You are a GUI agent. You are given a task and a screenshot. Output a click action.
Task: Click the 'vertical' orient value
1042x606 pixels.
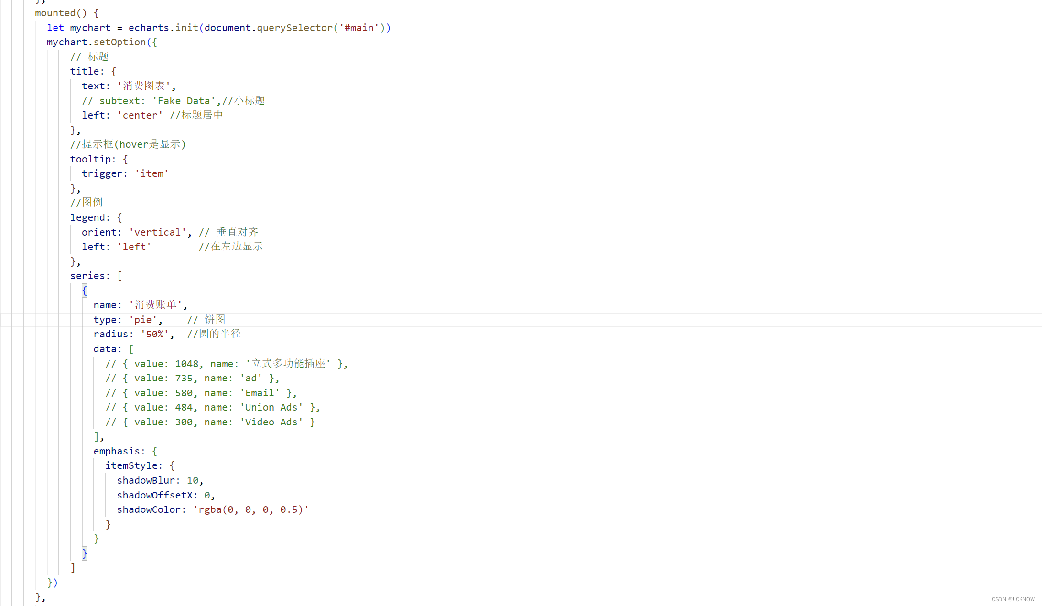(157, 232)
